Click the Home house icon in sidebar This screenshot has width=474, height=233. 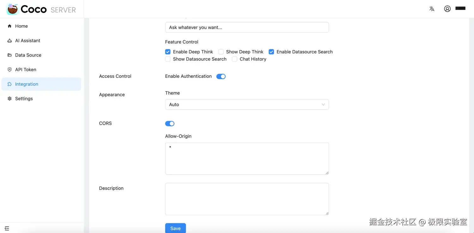[9, 26]
